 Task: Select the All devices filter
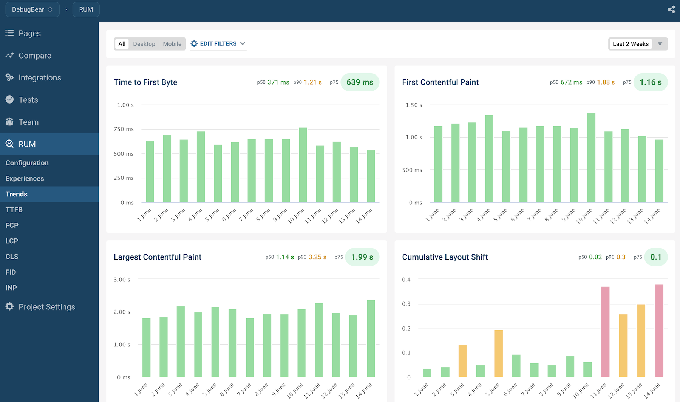122,44
